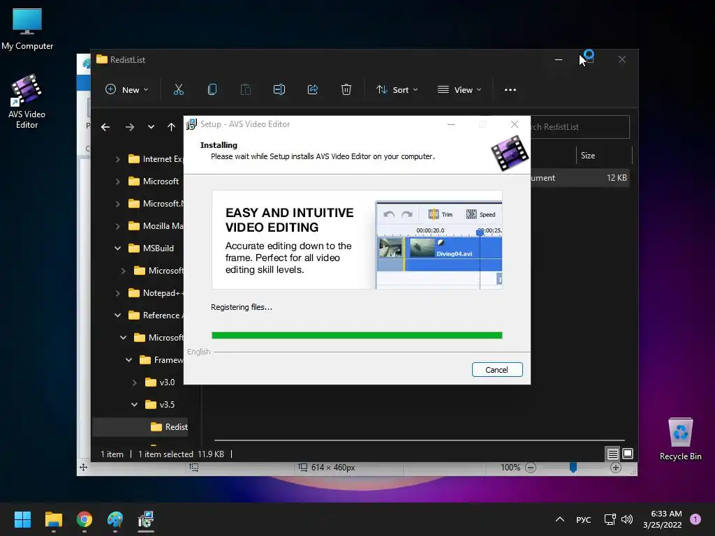Click the Search RedistList field
Screen dimensions: 715x536
click(580, 127)
